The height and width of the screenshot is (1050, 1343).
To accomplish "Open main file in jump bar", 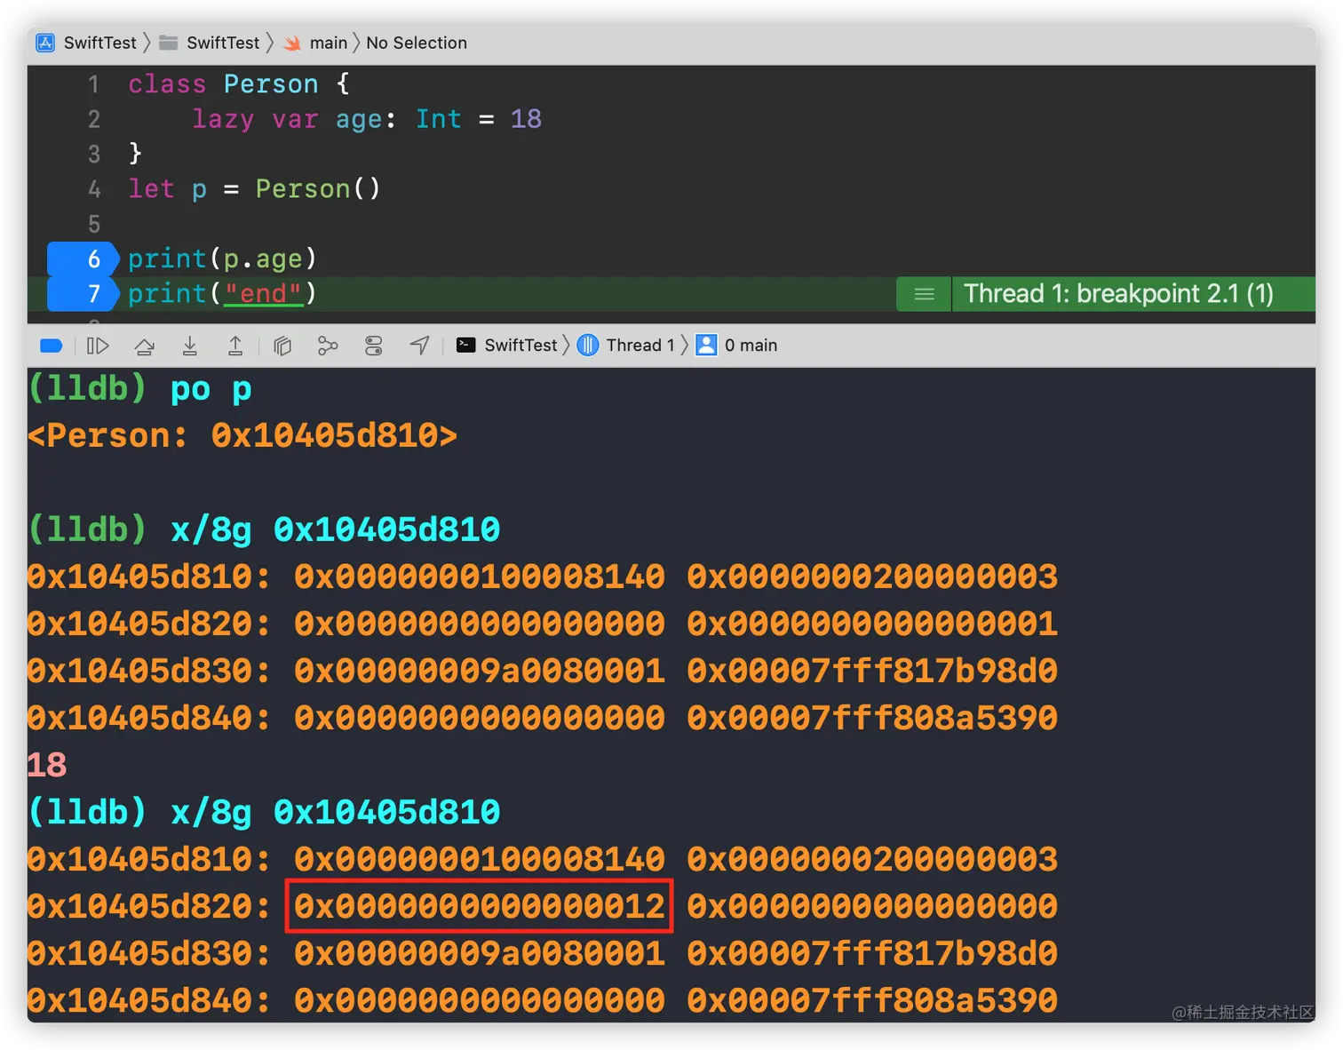I will [315, 43].
